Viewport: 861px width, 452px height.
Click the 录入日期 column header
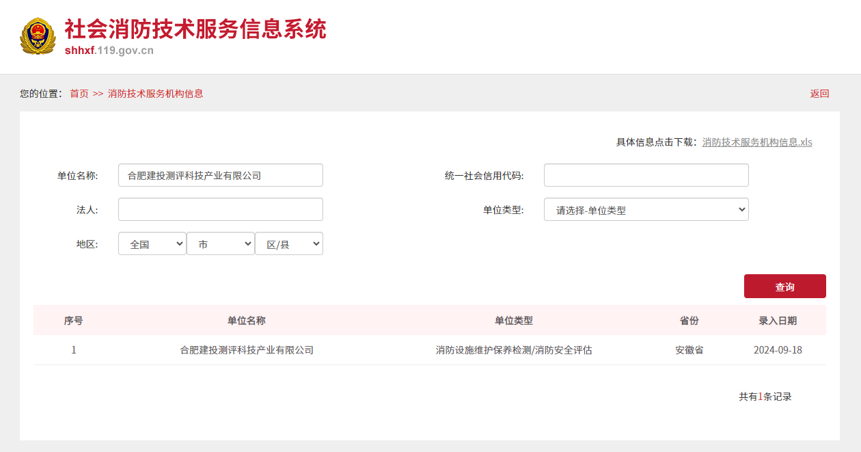[778, 321]
